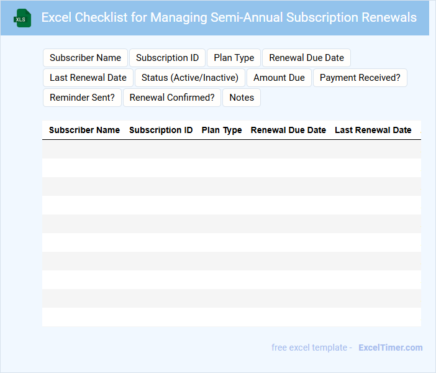Click the Renewal Due Date column header
Screen dimensions: 436x373
point(288,130)
